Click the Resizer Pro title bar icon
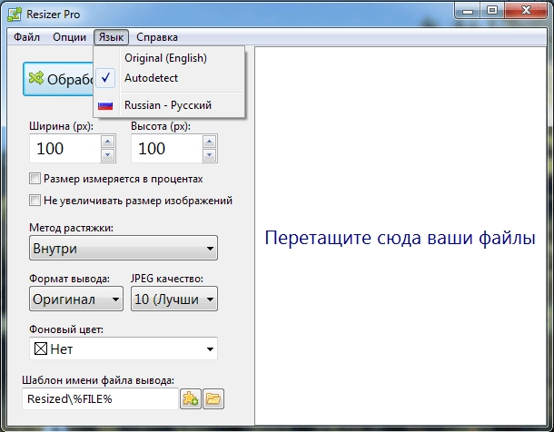Screen dimensions: 554x432 pos(15,15)
